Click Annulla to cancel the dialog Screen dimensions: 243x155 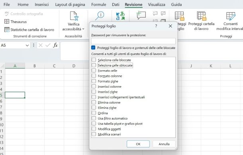pos(164,144)
